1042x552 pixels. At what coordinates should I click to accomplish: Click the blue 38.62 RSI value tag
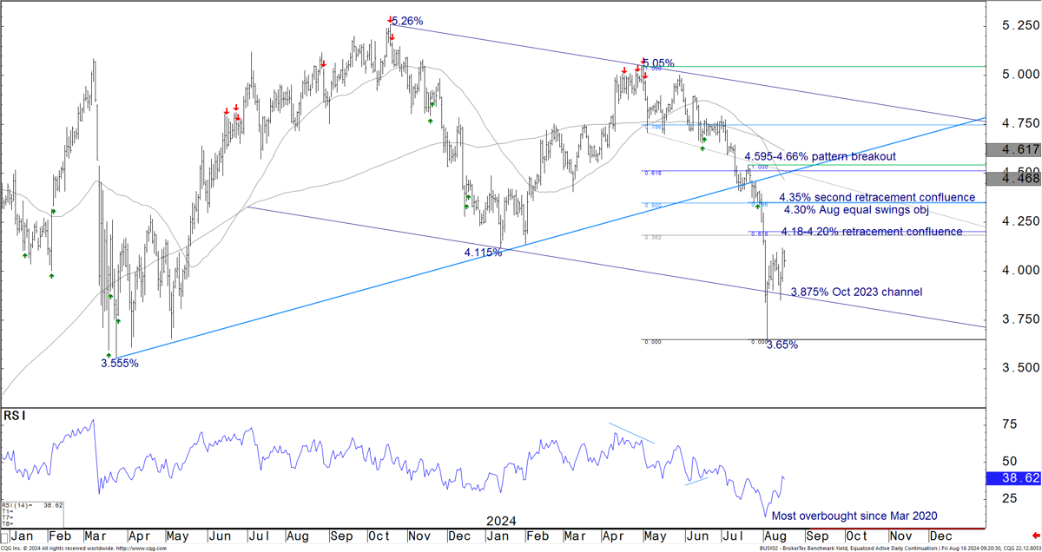pos(1013,477)
